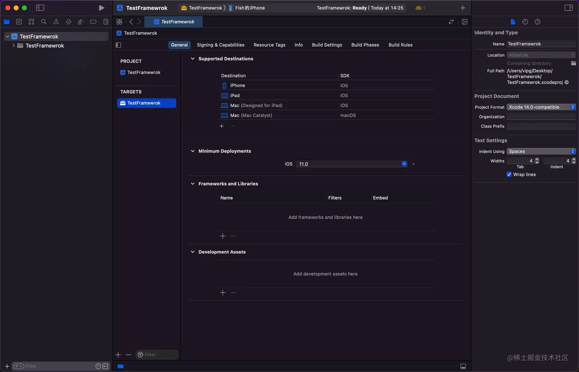The height and width of the screenshot is (372, 579).
Task: Collapse the Development Assets section
Action: 193,252
